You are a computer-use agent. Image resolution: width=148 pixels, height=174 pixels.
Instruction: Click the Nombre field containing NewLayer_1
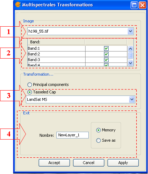coord(72,135)
